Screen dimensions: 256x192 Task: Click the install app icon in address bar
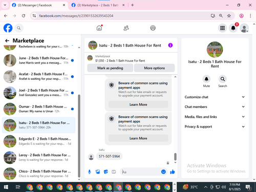tap(212, 16)
